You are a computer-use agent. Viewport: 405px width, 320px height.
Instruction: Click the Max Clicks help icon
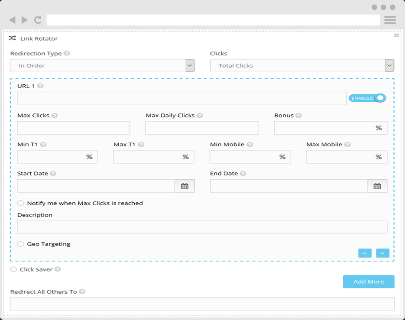tap(54, 115)
